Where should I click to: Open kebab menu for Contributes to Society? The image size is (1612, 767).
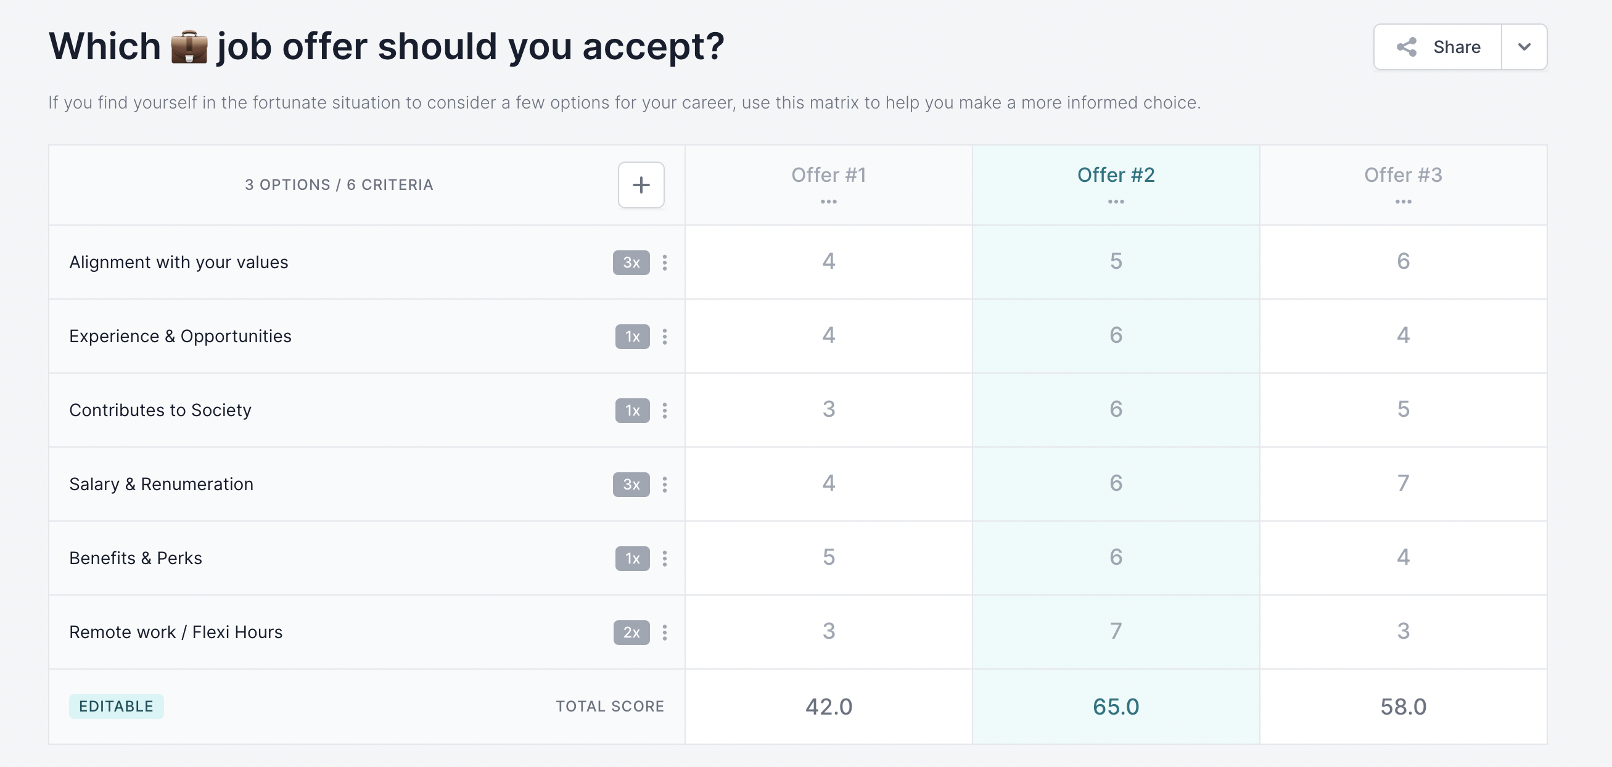click(665, 411)
